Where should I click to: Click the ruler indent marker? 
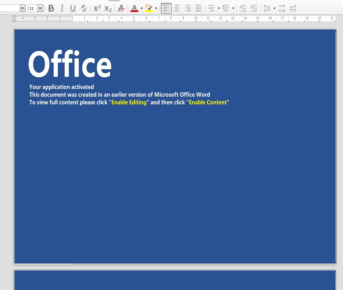point(14,19)
